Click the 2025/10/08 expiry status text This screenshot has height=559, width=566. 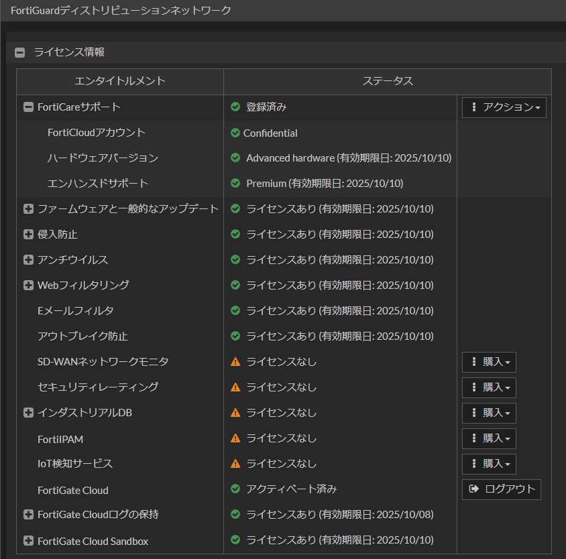[x=340, y=515]
